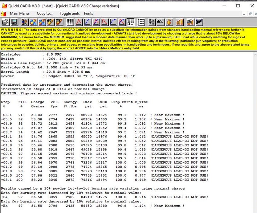This screenshot has width=257, height=213.
Task: Click the velocity value 2900 fps
Action: (x=53, y=145)
